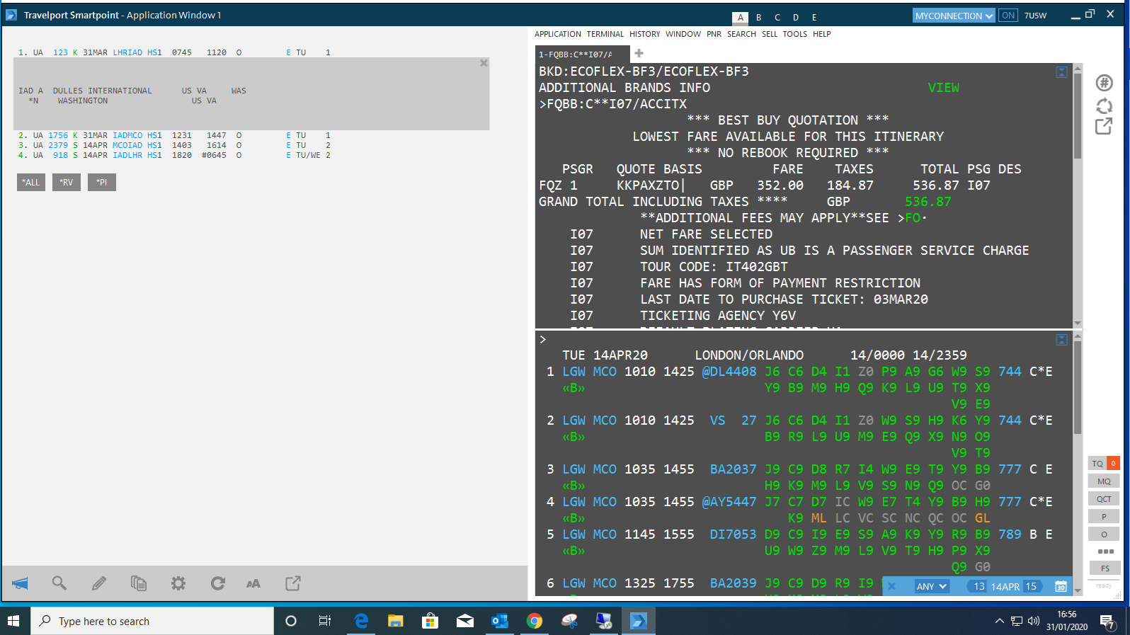Click the copy documents icon
Screen dimensions: 1130x635
[x=139, y=583]
